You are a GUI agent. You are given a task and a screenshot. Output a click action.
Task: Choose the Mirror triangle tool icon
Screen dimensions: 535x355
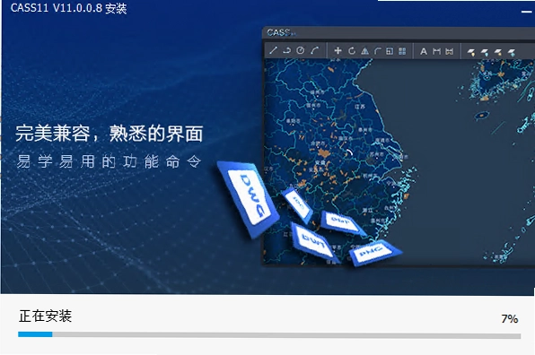[x=364, y=51]
